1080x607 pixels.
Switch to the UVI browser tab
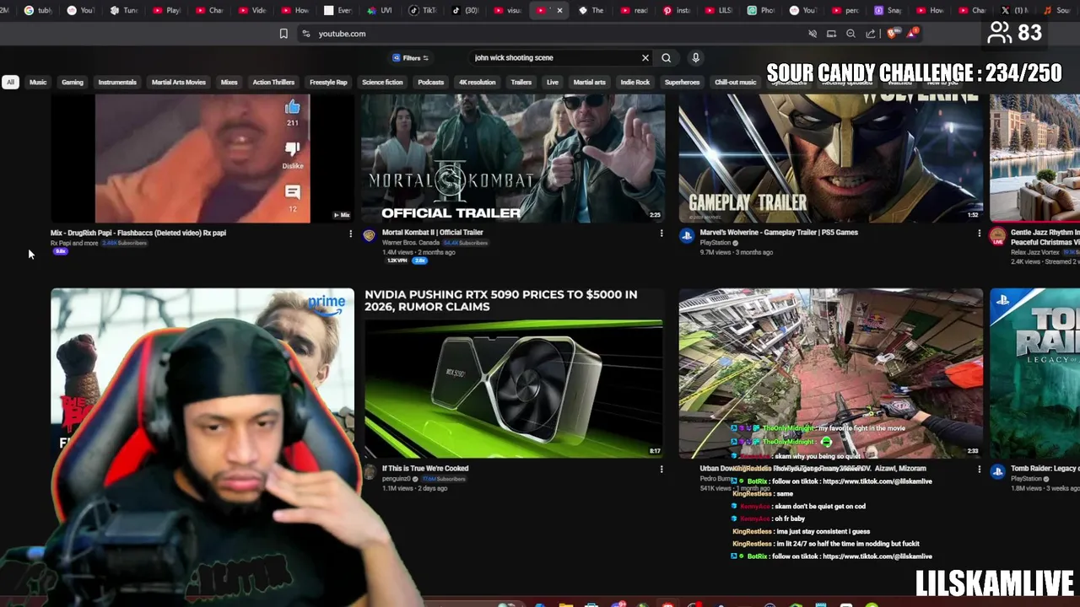pyautogui.click(x=379, y=10)
